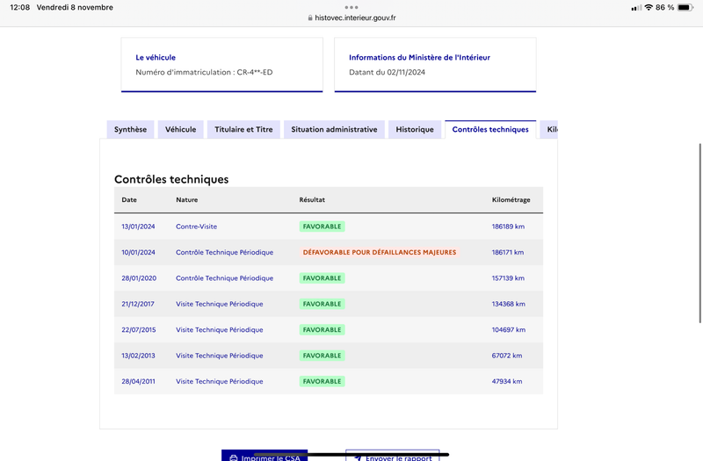The height and width of the screenshot is (461, 703).
Task: Click the 157139 km mileage value
Action: coord(508,278)
